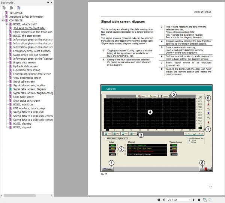The height and width of the screenshot is (203, 225).
Task: Click the blue bookmark icon in the Bookmarks toolbar
Action: click(19, 8)
